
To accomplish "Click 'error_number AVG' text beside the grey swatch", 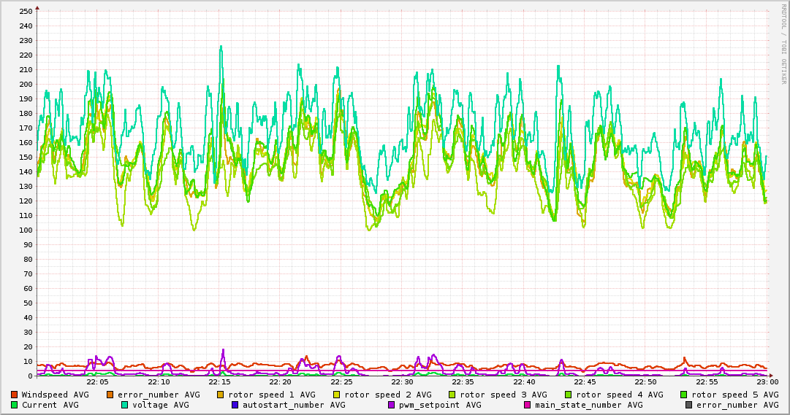I will pos(737,405).
